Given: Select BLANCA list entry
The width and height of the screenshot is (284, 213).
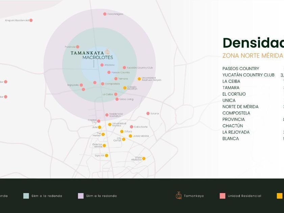Looking at the screenshot, I should click(231, 139).
